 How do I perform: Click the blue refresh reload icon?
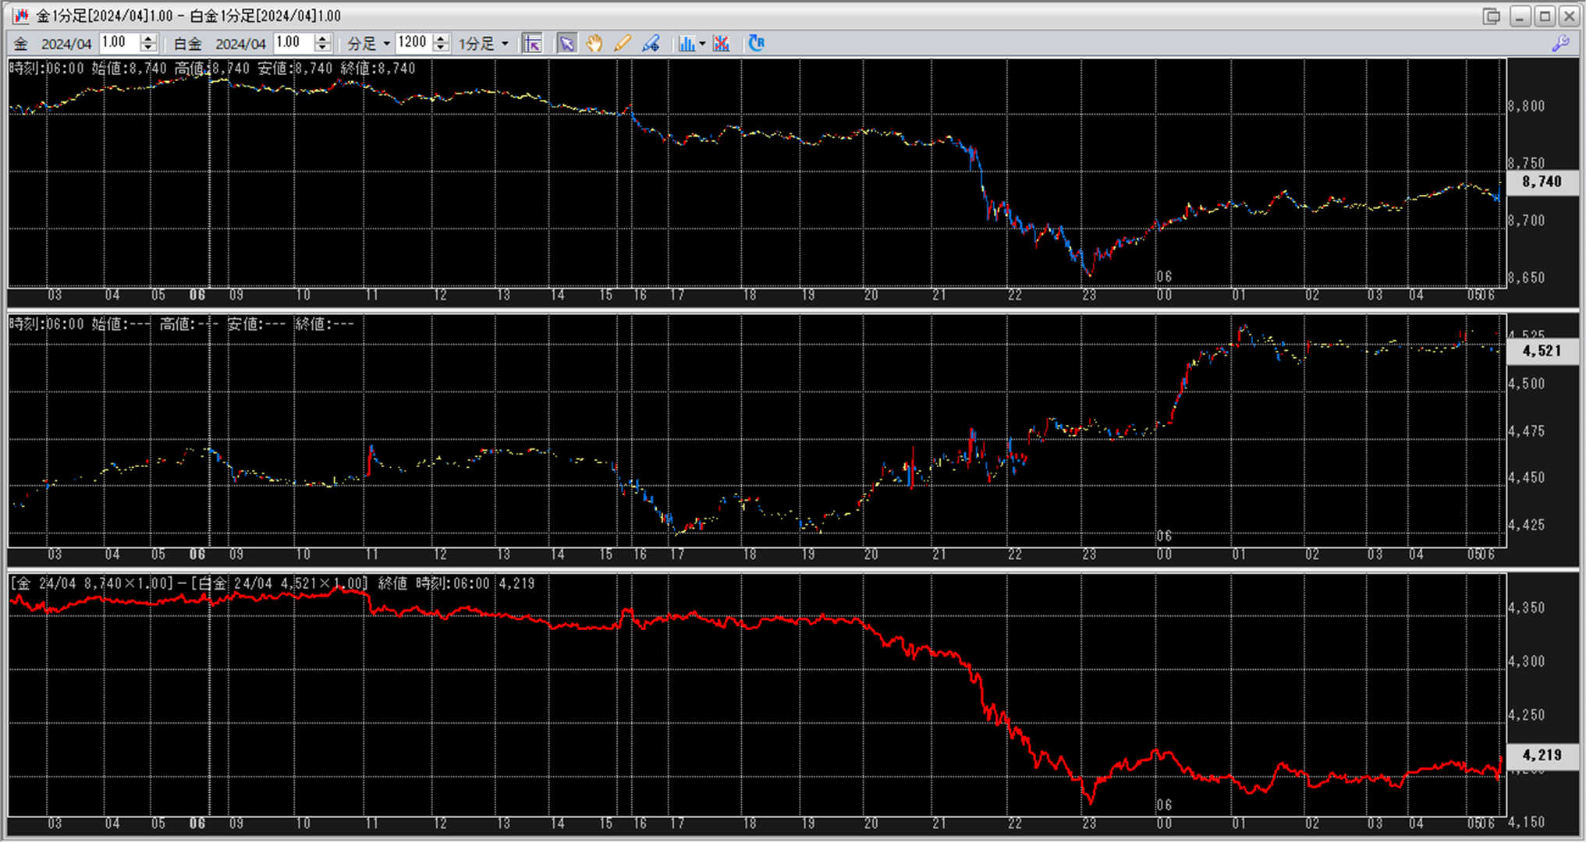756,44
